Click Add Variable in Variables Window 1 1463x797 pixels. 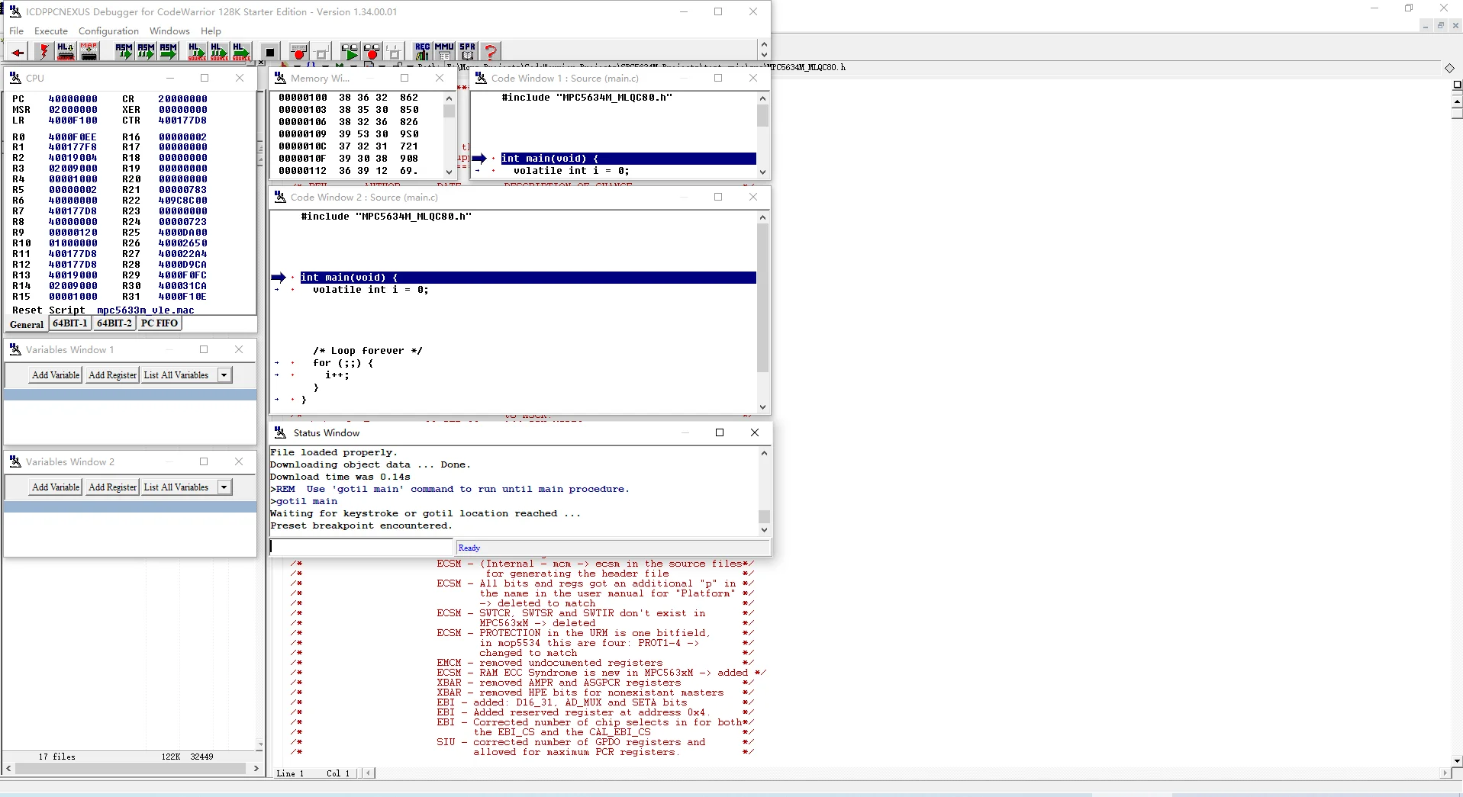click(56, 375)
